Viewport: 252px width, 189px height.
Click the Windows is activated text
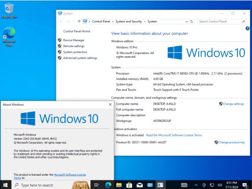[x=130, y=135]
